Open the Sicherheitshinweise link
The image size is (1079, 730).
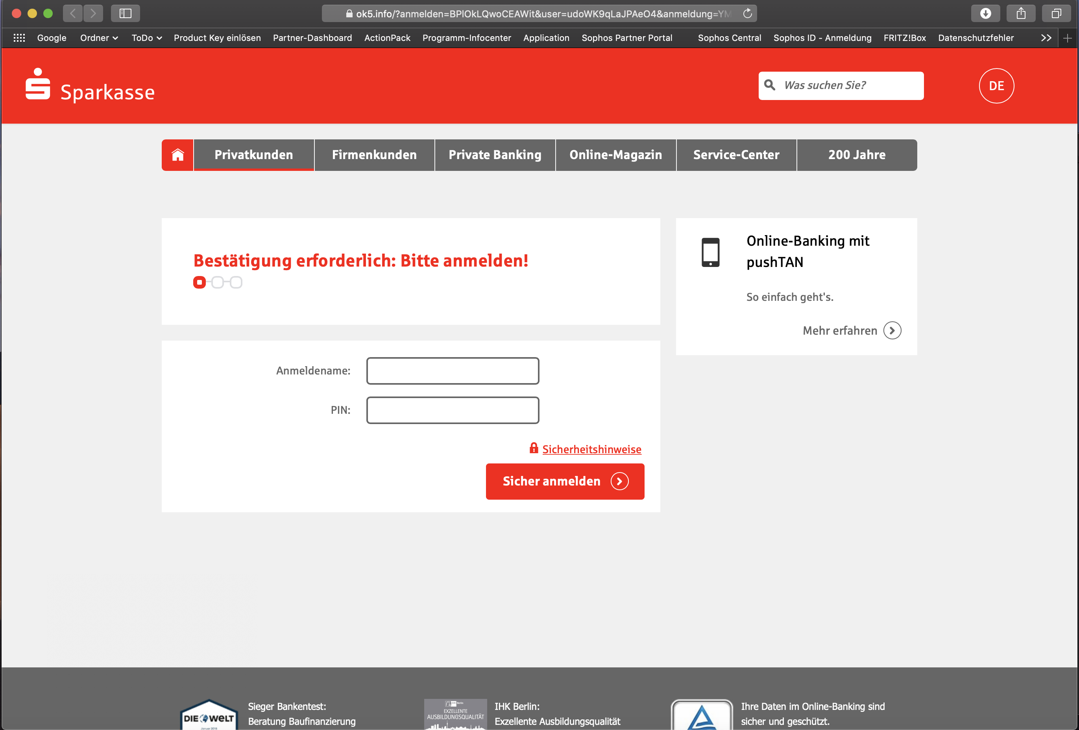(591, 449)
